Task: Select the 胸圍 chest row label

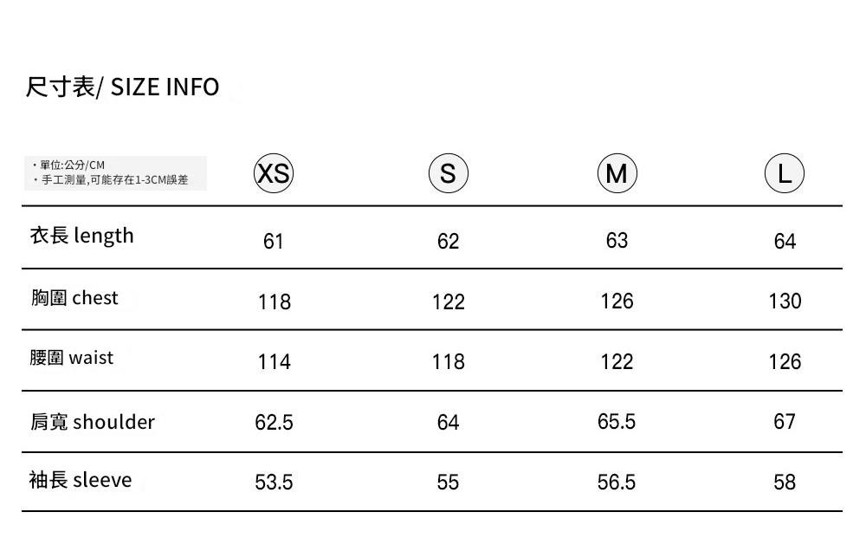Action: click(74, 298)
